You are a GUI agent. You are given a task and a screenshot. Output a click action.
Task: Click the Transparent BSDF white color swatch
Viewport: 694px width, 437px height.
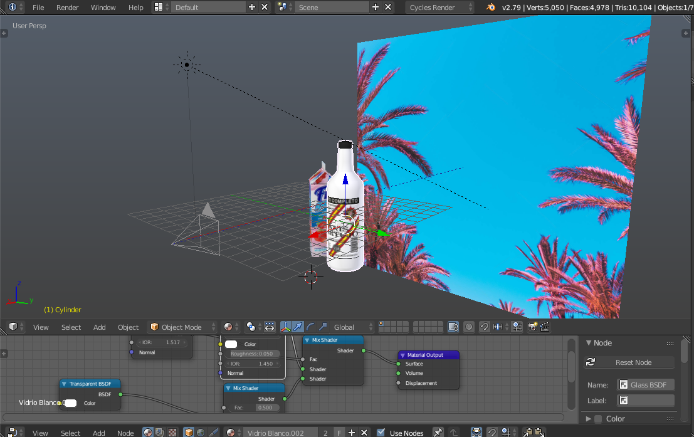tap(71, 403)
